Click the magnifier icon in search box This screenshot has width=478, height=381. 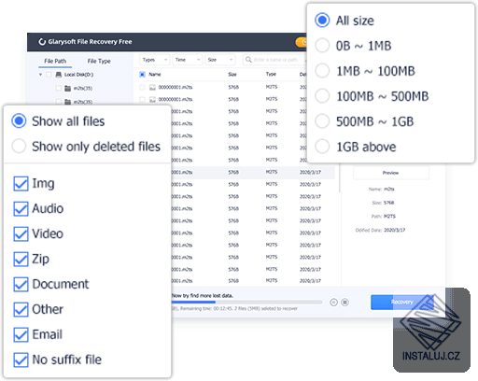(248, 60)
